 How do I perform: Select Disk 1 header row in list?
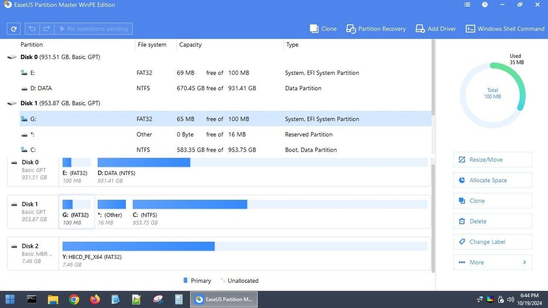219,103
